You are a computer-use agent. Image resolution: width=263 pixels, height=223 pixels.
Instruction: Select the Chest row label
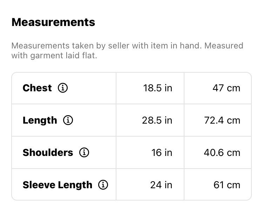(37, 88)
